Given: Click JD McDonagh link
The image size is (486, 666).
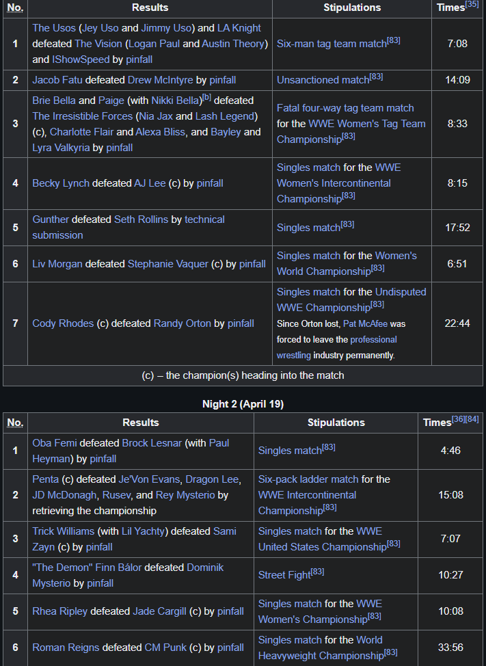Looking at the screenshot, I should coord(64,495).
